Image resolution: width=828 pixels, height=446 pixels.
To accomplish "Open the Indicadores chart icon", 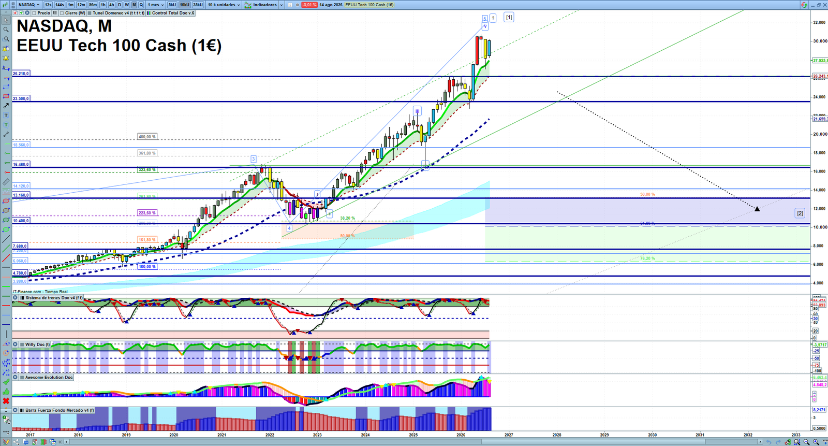I will pyautogui.click(x=248, y=5).
